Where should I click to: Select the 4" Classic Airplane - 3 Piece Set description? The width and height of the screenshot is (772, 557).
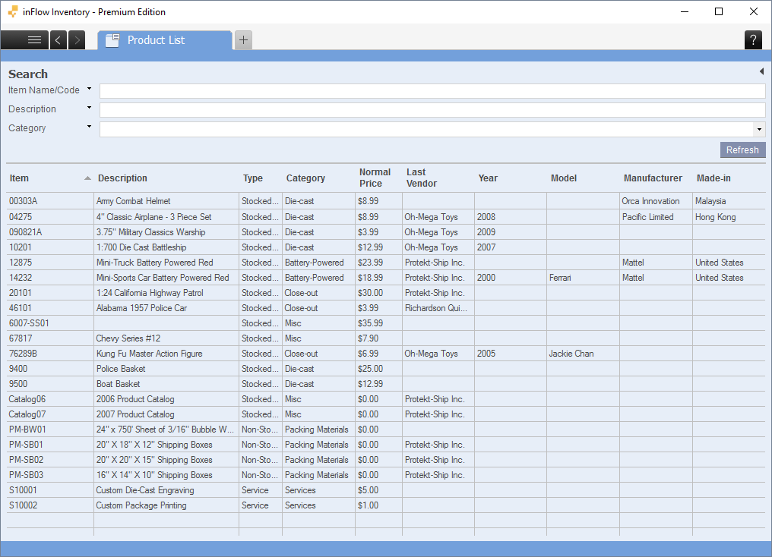point(153,217)
